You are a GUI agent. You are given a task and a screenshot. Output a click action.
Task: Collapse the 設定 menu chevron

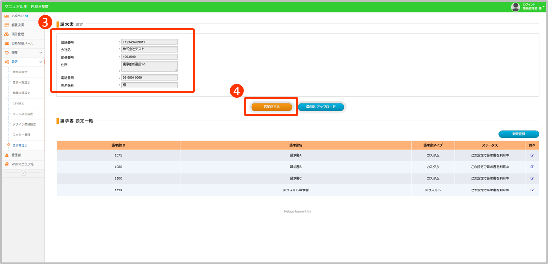tap(40, 62)
